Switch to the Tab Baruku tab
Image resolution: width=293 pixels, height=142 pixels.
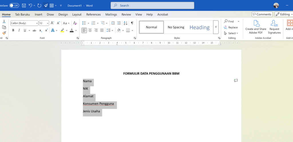click(22, 14)
